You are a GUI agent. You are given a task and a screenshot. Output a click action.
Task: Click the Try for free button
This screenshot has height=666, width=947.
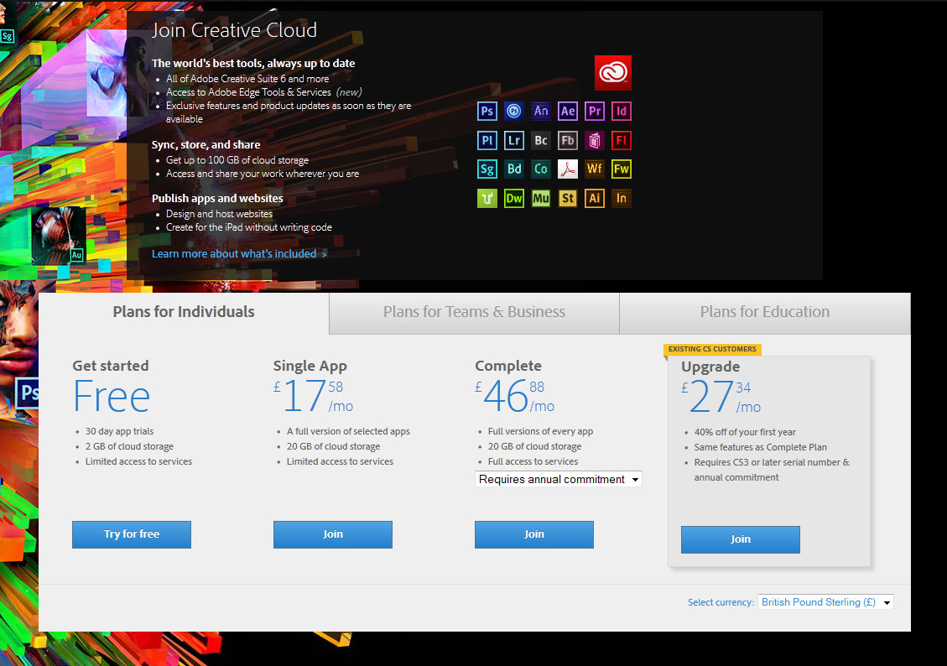click(132, 534)
